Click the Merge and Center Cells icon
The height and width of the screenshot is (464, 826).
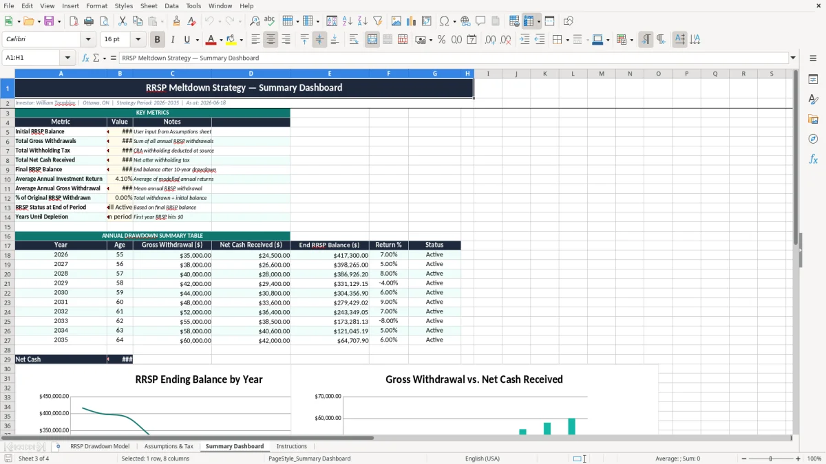tap(372, 40)
